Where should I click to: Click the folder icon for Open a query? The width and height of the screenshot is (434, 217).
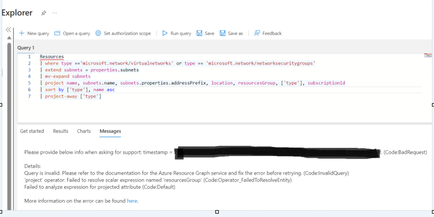click(x=57, y=33)
